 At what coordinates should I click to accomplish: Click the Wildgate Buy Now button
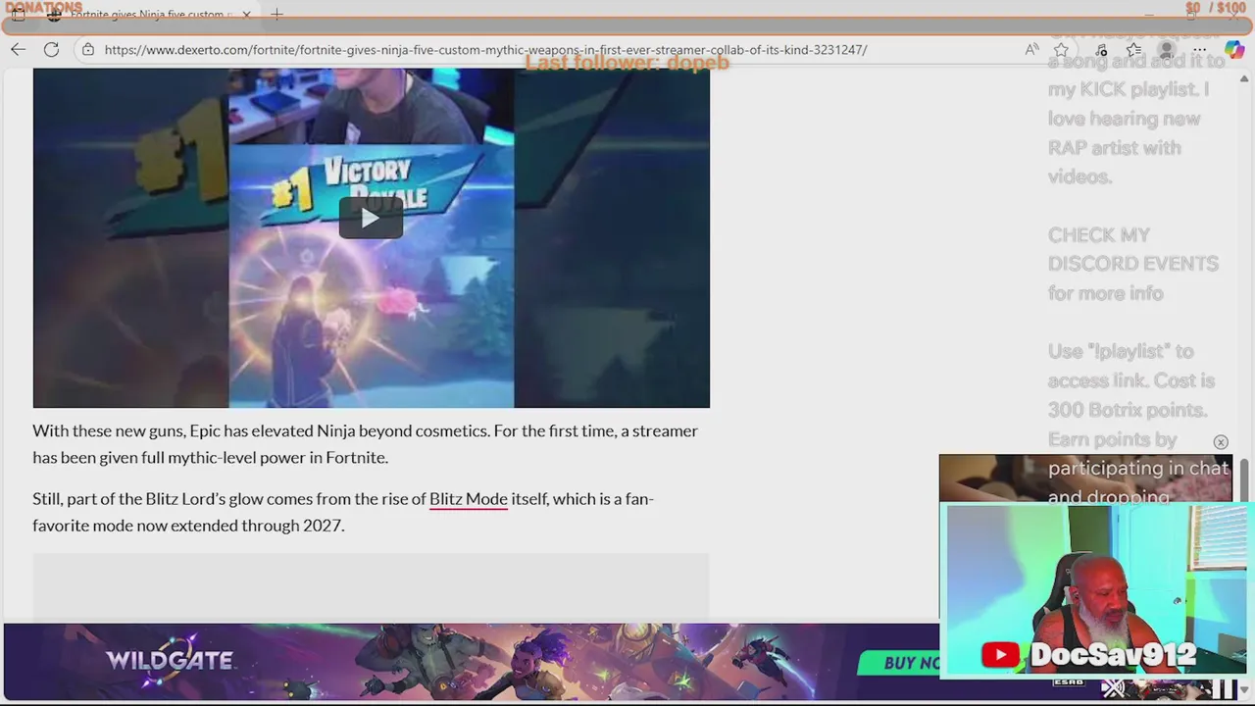(x=899, y=663)
